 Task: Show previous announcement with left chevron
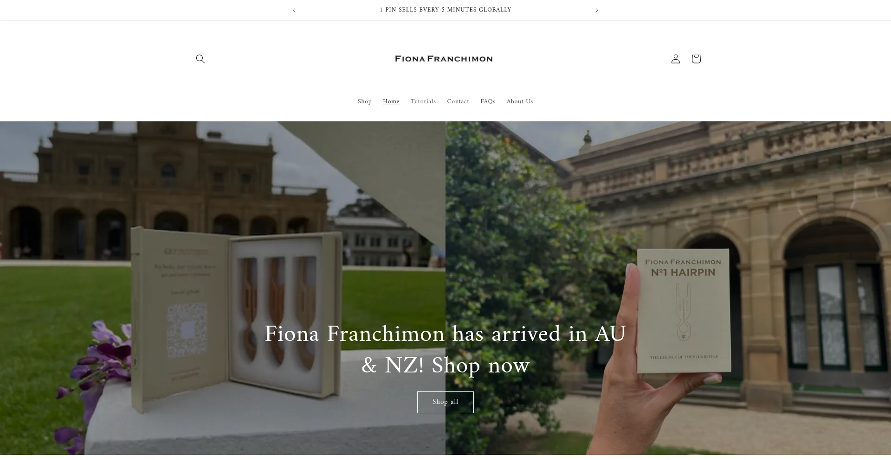294,10
